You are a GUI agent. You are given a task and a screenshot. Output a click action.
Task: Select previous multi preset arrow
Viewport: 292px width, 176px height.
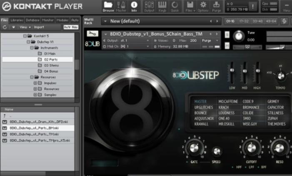point(211,21)
